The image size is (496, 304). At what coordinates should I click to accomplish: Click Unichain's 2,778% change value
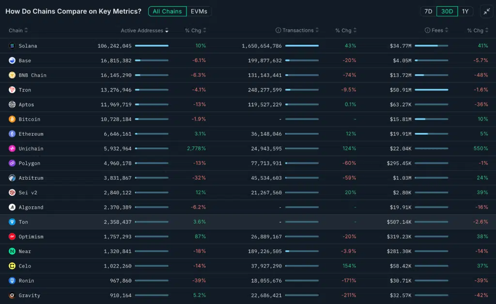(x=197, y=148)
